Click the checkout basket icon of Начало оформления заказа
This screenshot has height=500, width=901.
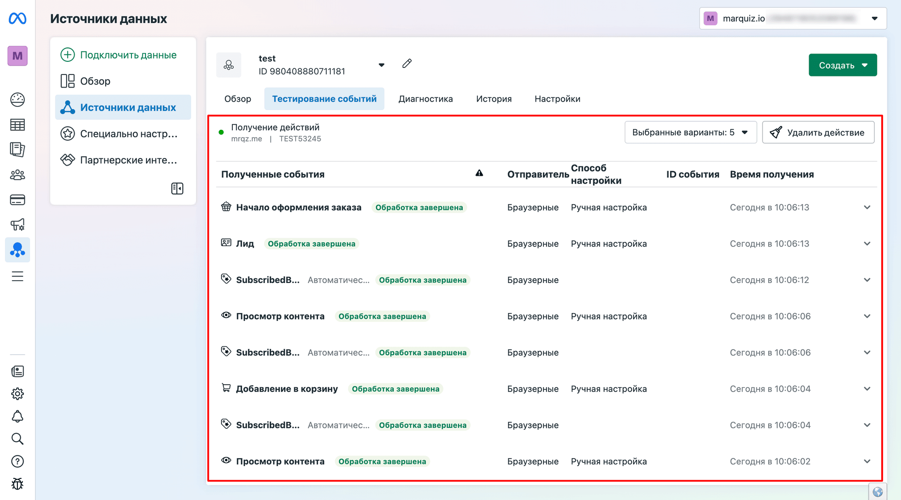(226, 207)
